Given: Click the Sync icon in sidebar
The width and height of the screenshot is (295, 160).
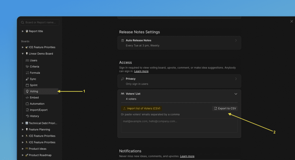Looking at the screenshot, I should [x=27, y=79].
